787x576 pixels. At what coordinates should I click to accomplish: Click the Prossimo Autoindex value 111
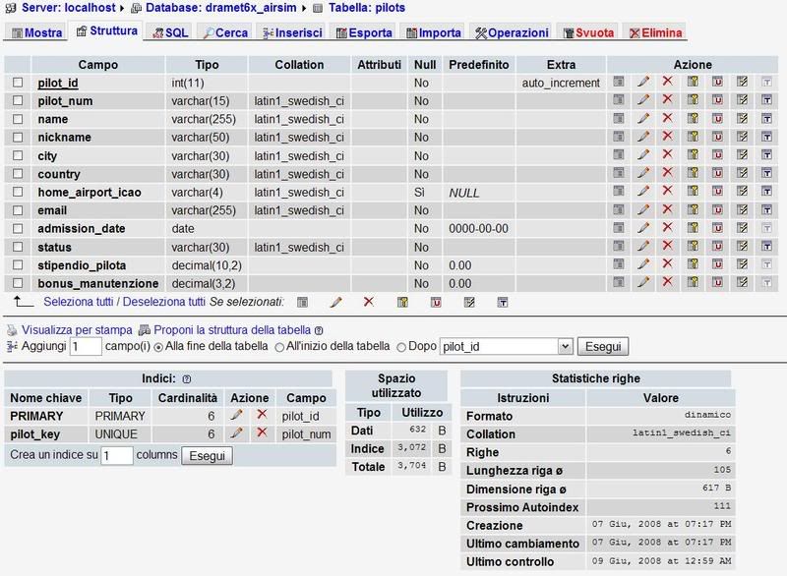[x=722, y=506]
